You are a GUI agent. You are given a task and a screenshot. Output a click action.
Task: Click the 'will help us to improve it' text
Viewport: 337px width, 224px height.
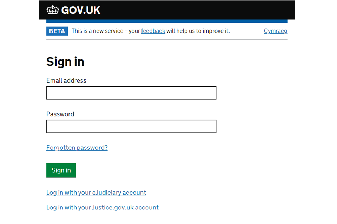click(198, 31)
